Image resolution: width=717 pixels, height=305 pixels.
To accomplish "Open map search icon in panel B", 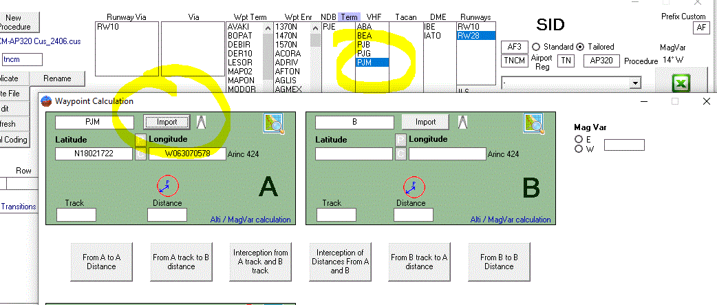I will 534,123.
